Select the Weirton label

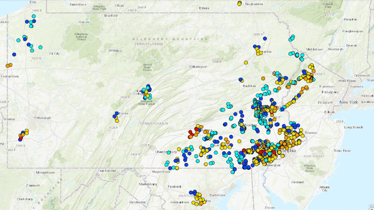click(9, 119)
